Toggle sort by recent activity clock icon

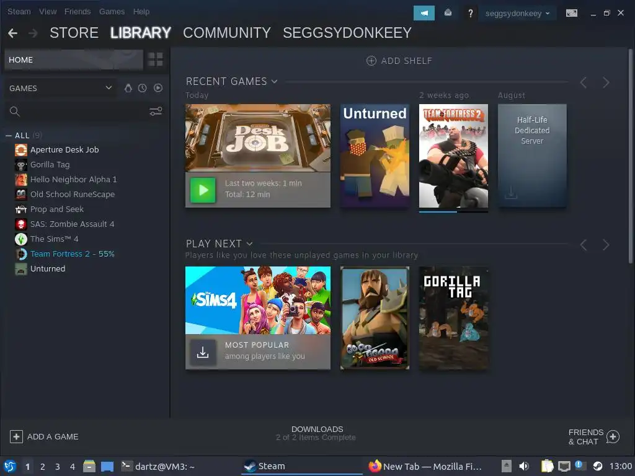pos(142,88)
